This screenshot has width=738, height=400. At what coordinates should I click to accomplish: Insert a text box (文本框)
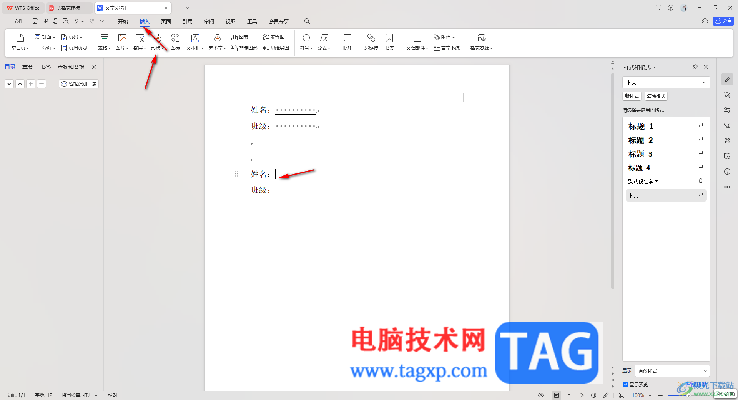pos(195,42)
